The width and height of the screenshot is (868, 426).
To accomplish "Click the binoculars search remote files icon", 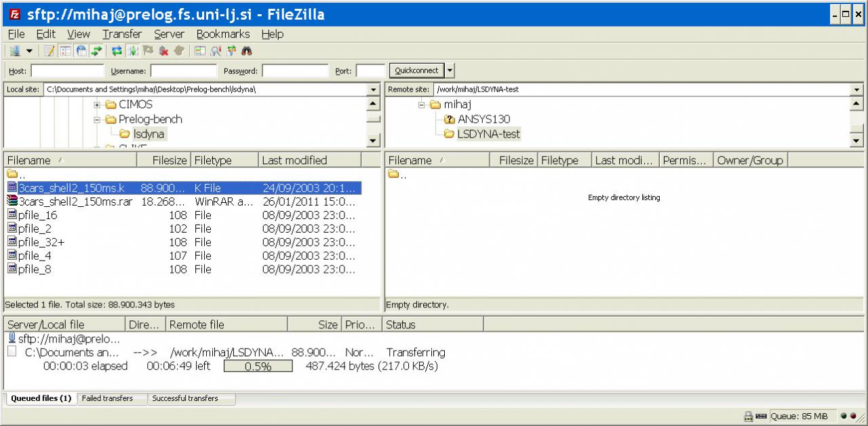I will [247, 51].
